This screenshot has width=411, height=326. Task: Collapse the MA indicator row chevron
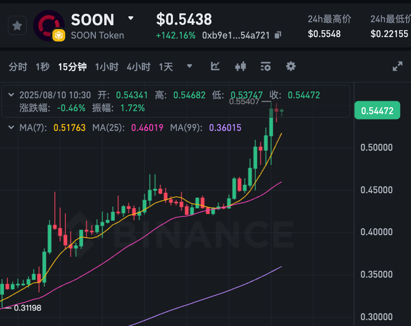(x=11, y=127)
